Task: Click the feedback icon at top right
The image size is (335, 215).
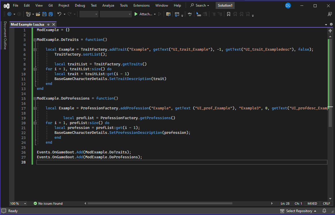Action: [x=330, y=14]
